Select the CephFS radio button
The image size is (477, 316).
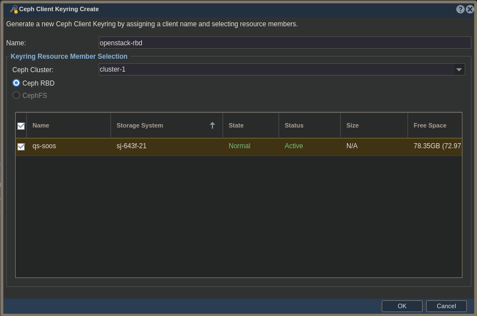(x=16, y=95)
